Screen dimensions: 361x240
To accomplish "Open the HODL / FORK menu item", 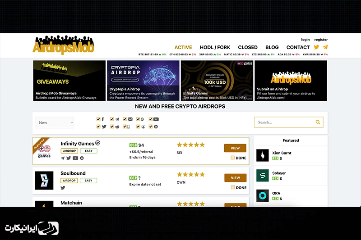I will coord(215,47).
